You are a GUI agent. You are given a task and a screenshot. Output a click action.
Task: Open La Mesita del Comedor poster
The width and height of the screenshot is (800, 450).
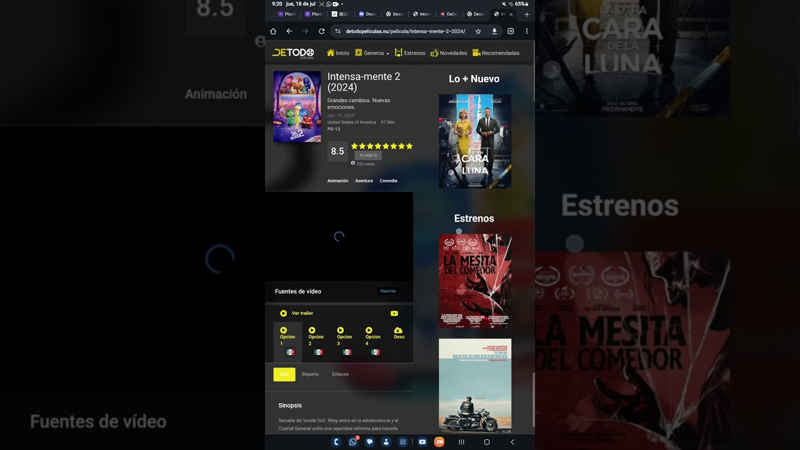475,281
